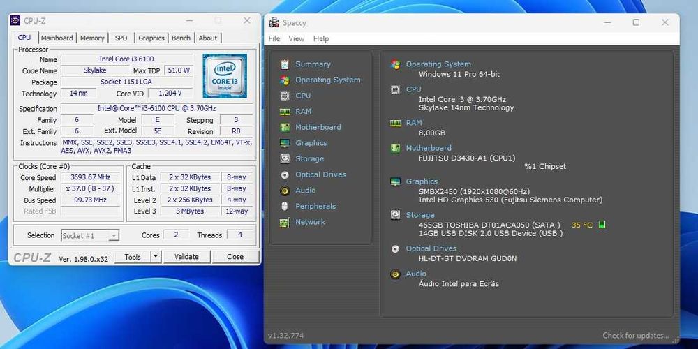
Task: Select the Network entry in Speccy sidebar
Action: 311,222
